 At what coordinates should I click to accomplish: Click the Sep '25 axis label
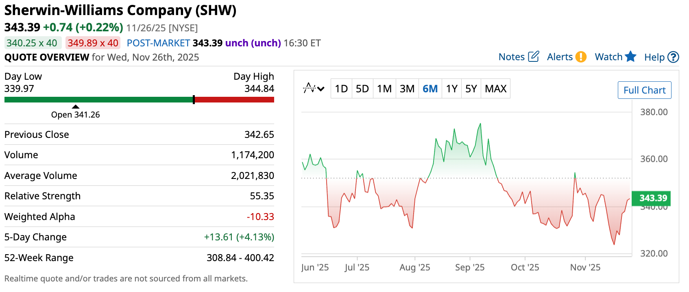point(470,267)
